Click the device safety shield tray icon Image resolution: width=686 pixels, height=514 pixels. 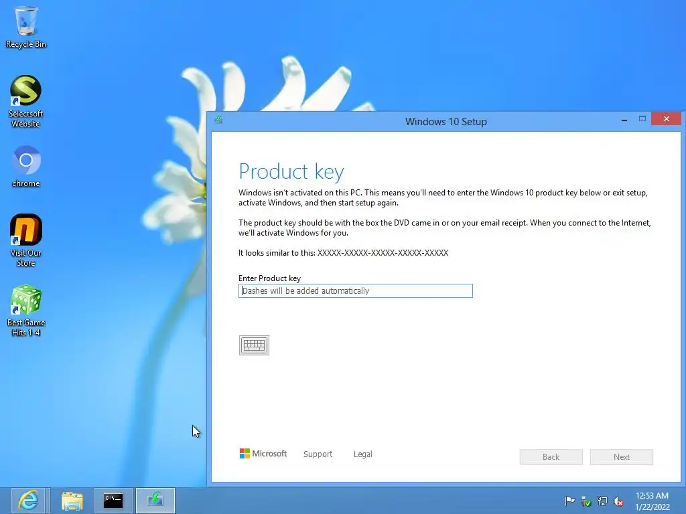pyautogui.click(x=586, y=501)
